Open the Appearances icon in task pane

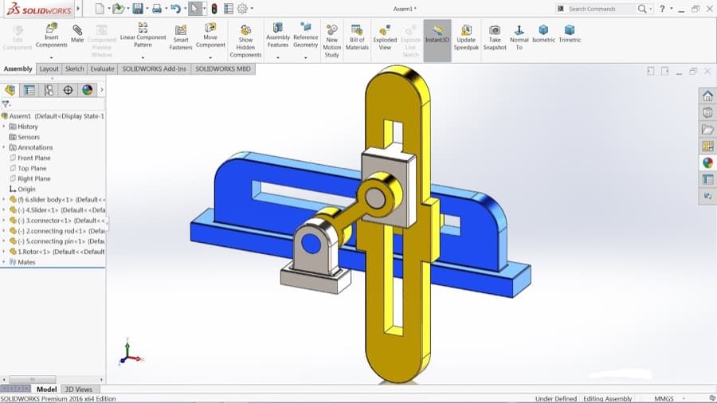708,162
